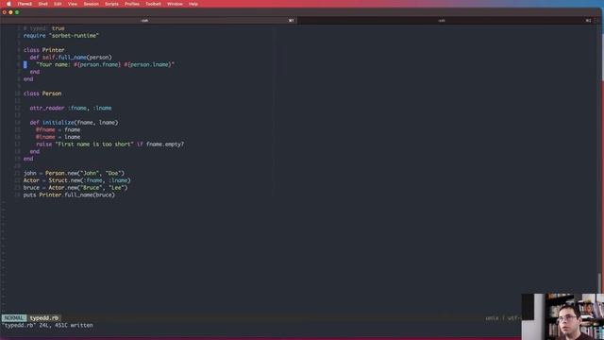Open the Help menu

193,4
